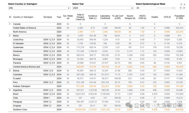The height and width of the screenshot is (113, 189).
Task: Click the epidemiological week field showing 45
Action: (x=145, y=8)
